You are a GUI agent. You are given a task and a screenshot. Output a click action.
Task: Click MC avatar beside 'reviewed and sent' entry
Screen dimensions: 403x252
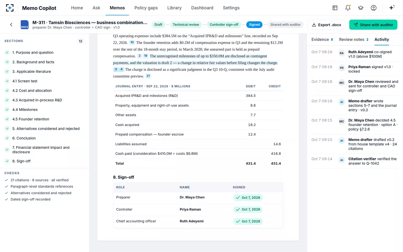click(342, 83)
